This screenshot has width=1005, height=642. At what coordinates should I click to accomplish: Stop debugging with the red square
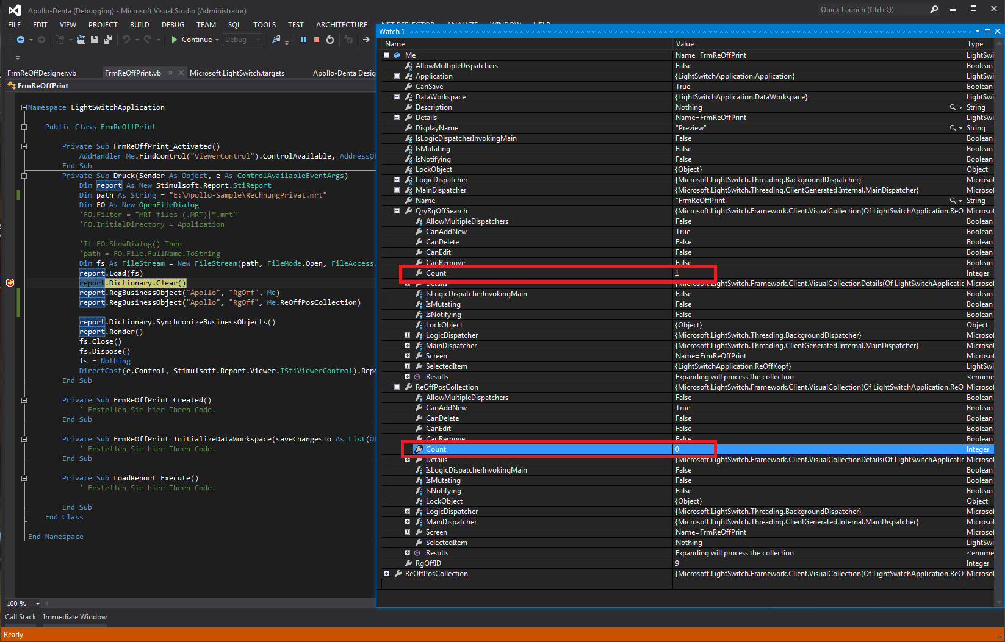317,40
